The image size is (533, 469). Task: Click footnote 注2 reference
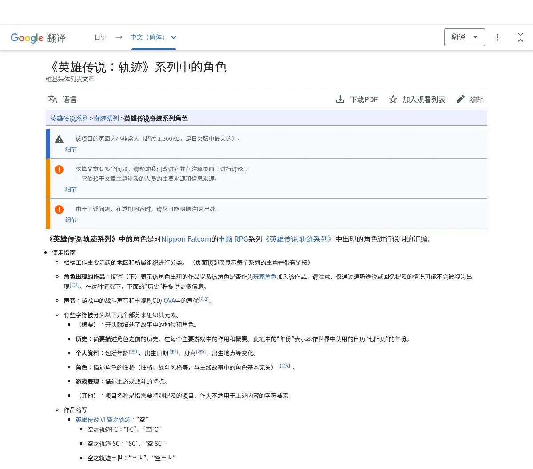[x=204, y=299]
